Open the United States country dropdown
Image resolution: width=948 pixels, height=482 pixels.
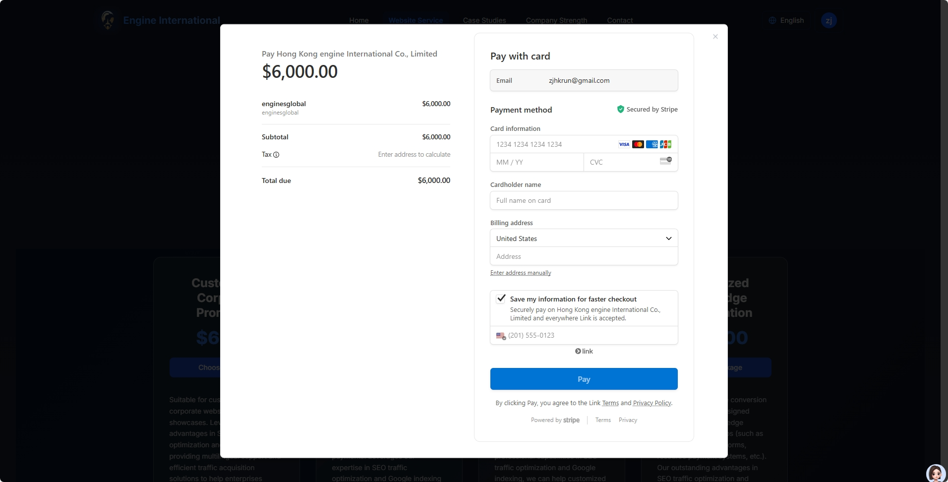pyautogui.click(x=584, y=239)
